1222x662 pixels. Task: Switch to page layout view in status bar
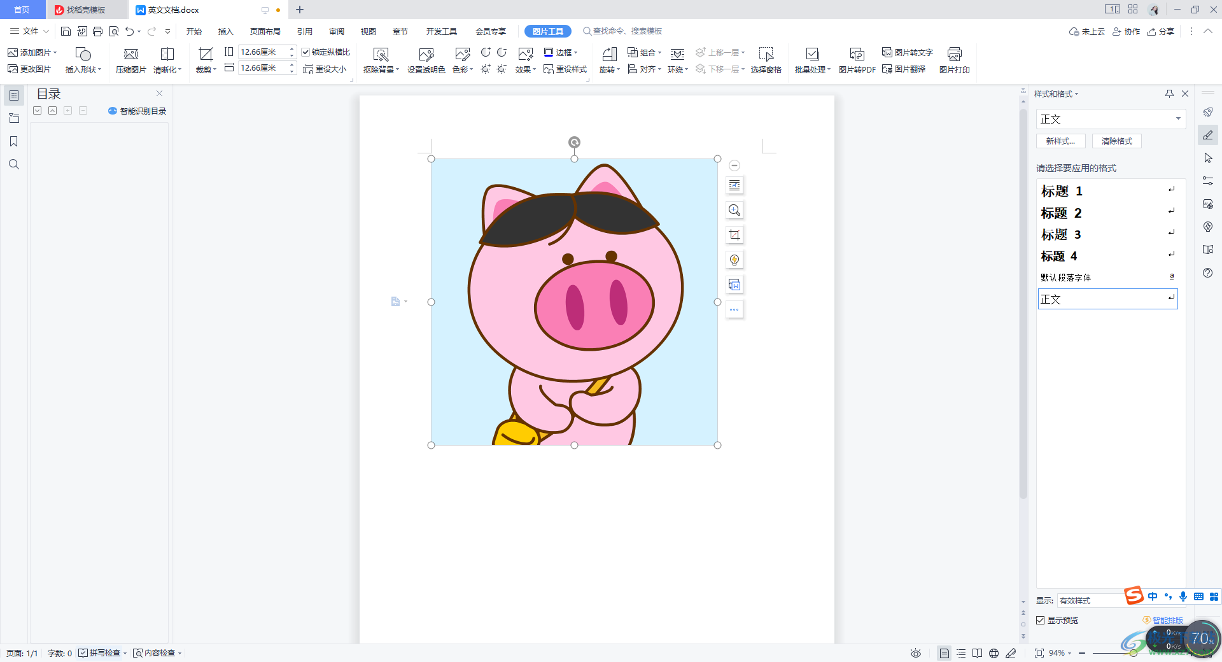tap(945, 653)
